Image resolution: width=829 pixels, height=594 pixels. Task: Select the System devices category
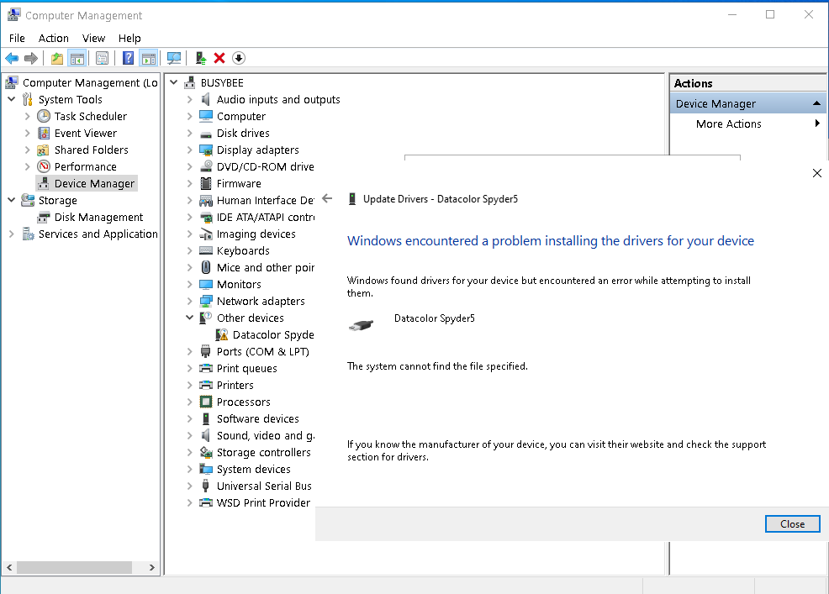(253, 470)
